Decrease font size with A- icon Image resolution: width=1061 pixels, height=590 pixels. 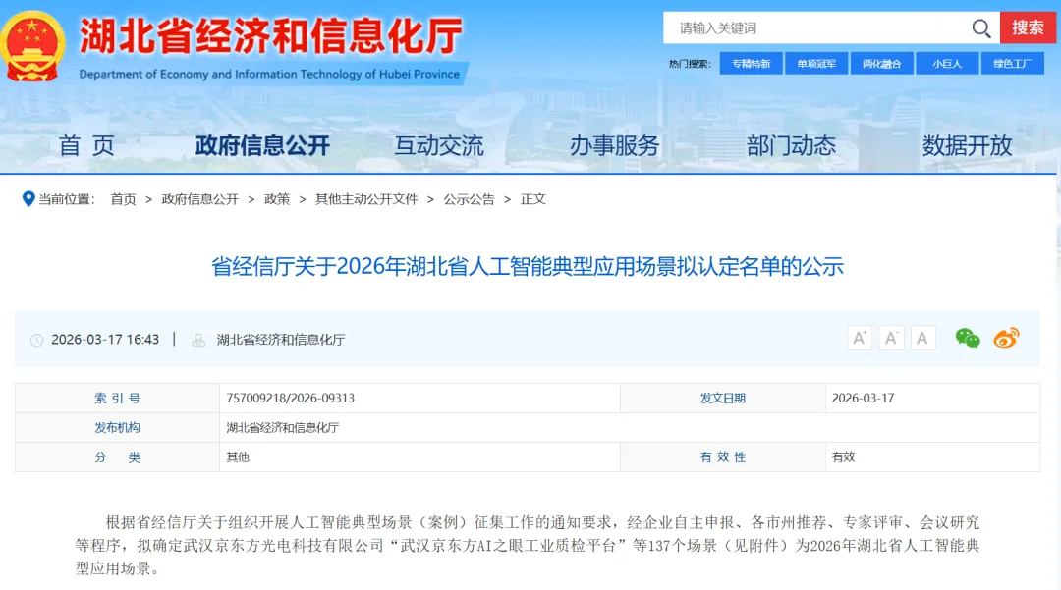891,339
